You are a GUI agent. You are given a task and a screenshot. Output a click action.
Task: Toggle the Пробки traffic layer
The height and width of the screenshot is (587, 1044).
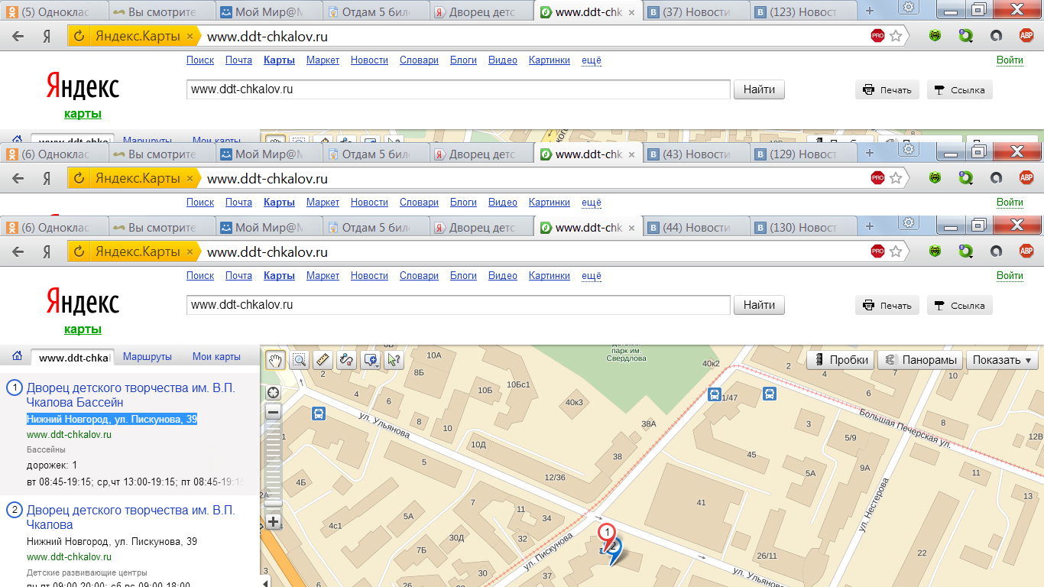[x=841, y=360]
